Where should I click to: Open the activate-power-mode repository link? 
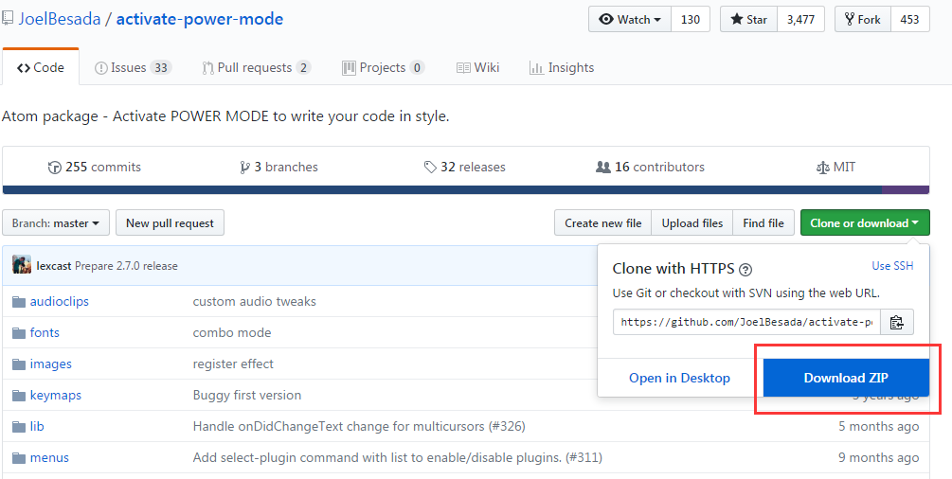coord(200,19)
